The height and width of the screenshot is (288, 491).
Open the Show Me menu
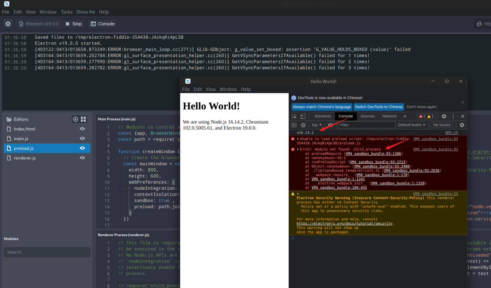(x=85, y=12)
